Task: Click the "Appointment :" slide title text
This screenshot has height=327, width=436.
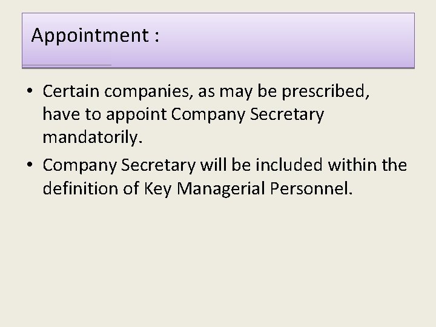Action: pyautogui.click(x=96, y=36)
